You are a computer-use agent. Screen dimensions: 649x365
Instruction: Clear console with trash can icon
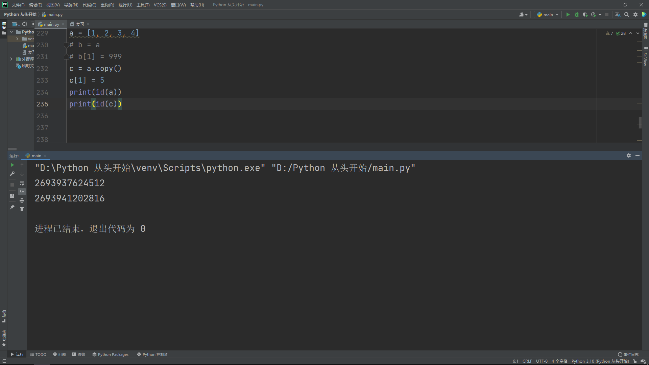[22, 209]
